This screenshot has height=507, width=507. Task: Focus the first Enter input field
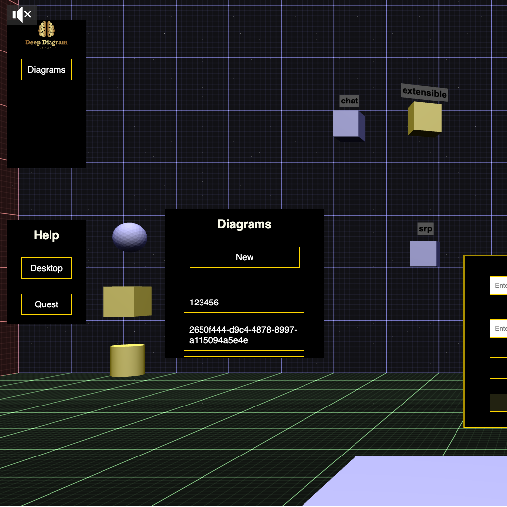pyautogui.click(x=498, y=286)
